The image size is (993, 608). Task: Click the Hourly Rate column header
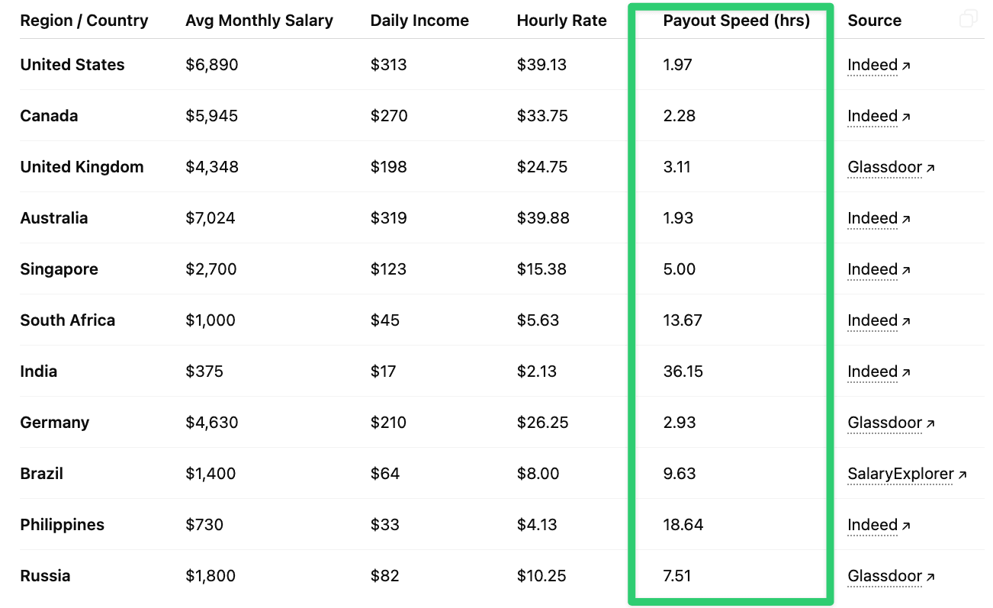(562, 21)
